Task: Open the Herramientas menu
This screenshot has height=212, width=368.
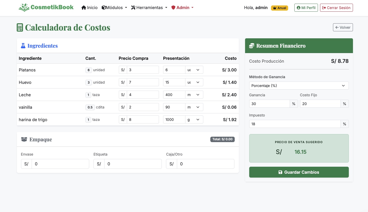Action: [149, 8]
